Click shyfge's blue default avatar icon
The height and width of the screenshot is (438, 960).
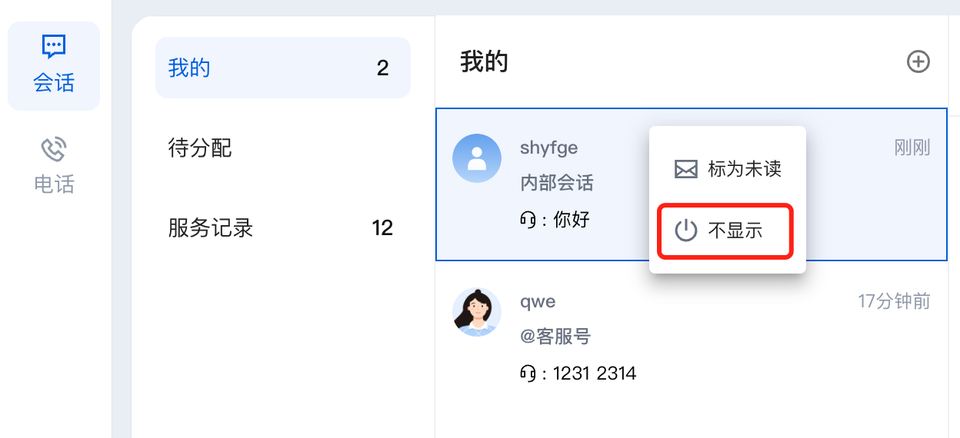pos(477,158)
